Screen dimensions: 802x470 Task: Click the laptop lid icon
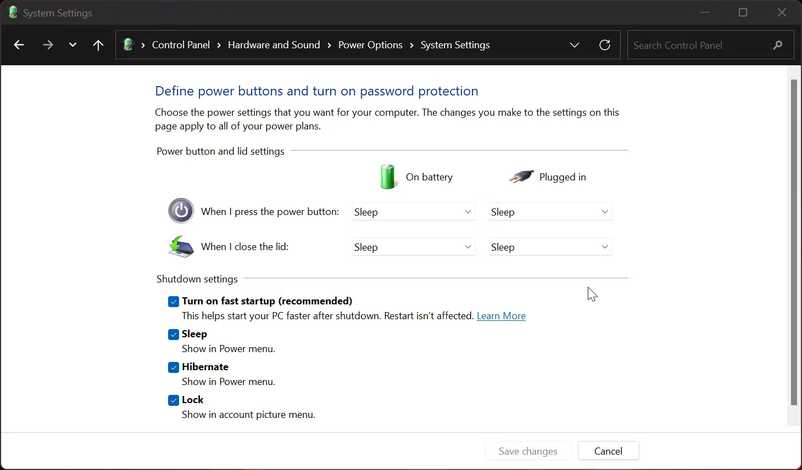[x=181, y=246]
